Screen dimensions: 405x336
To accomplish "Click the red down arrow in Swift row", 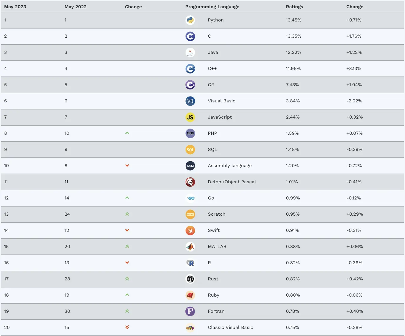I will pos(127,230).
